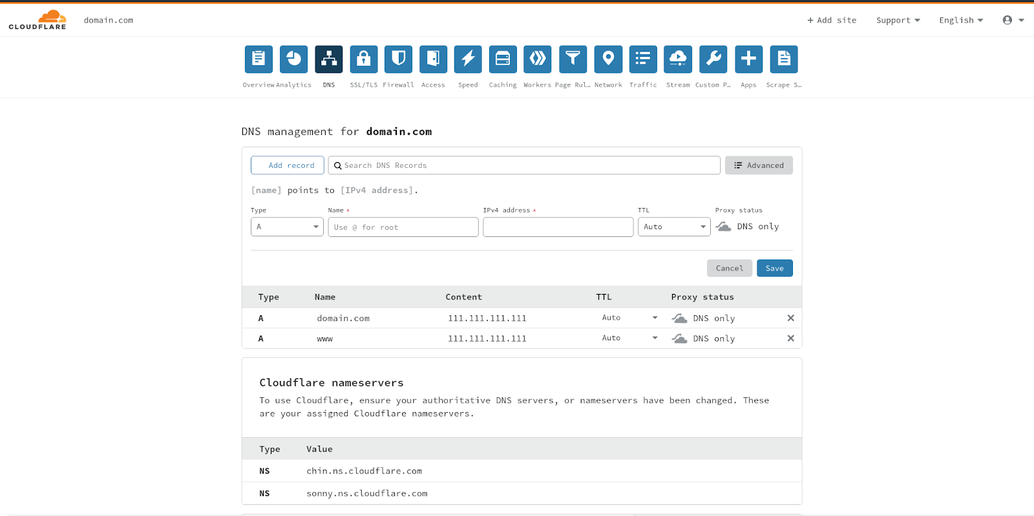This screenshot has width=1034, height=516.
Task: Toggle proxy cloud for www record
Action: (x=679, y=338)
